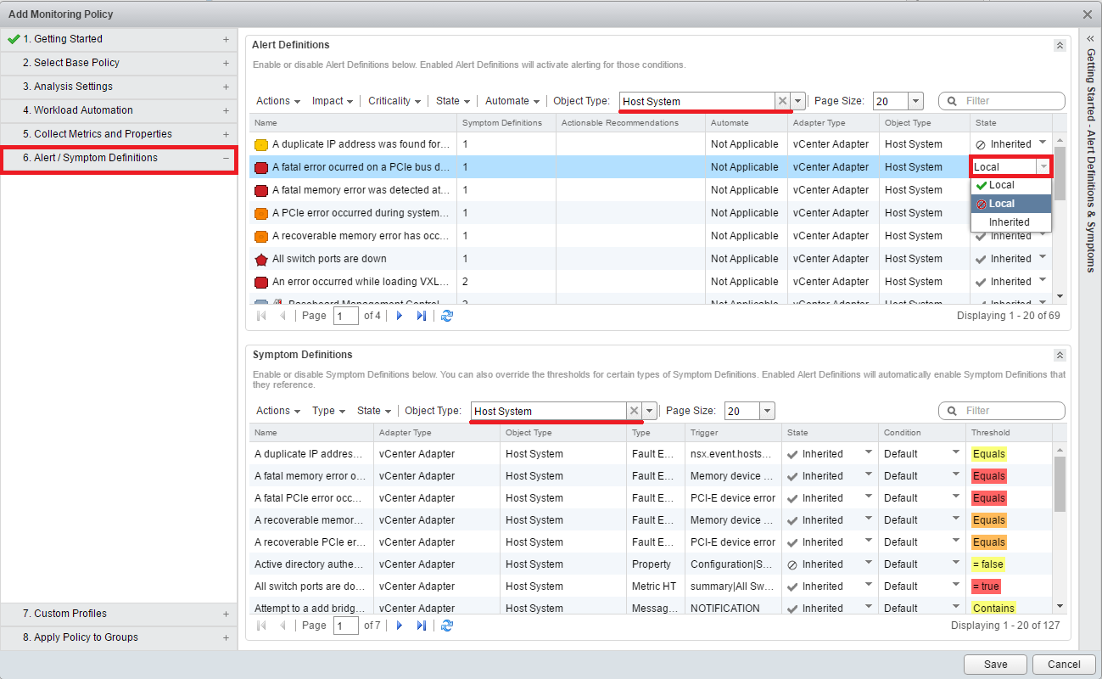
Task: Open Page Size dropdown in Alert Definitions
Action: 915,101
